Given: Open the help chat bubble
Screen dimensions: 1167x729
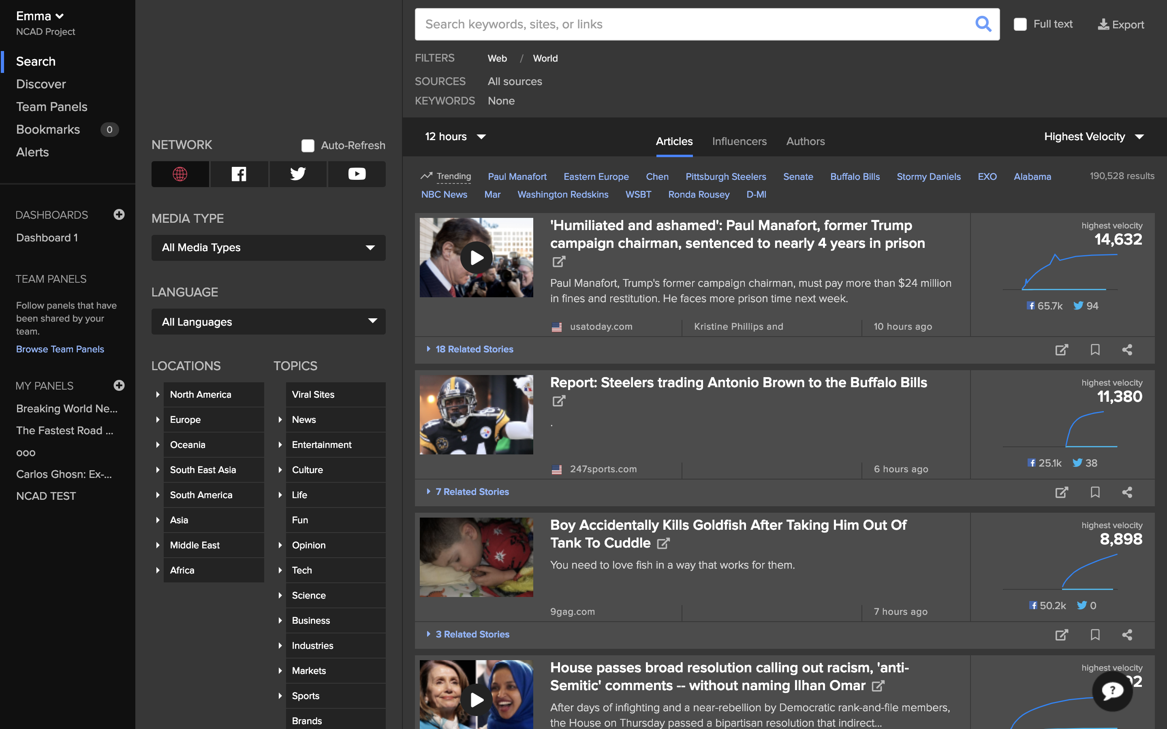Looking at the screenshot, I should point(1113,691).
